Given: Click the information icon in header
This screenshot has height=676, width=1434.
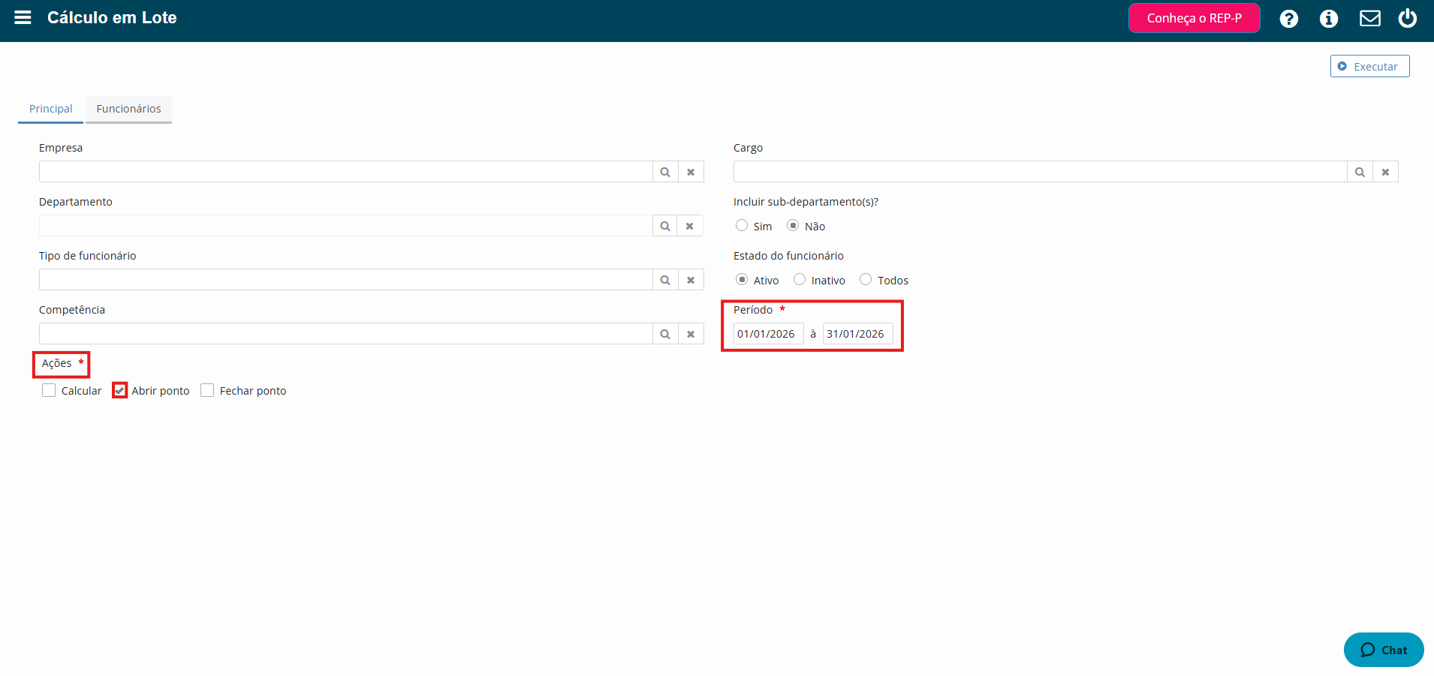Looking at the screenshot, I should point(1329,19).
